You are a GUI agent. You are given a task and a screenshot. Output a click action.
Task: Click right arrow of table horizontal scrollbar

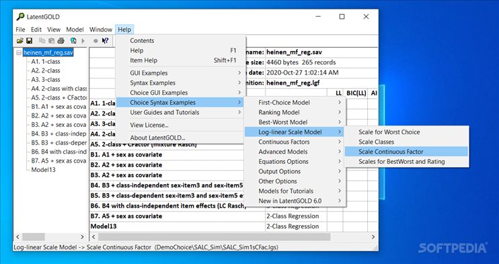coord(373,237)
